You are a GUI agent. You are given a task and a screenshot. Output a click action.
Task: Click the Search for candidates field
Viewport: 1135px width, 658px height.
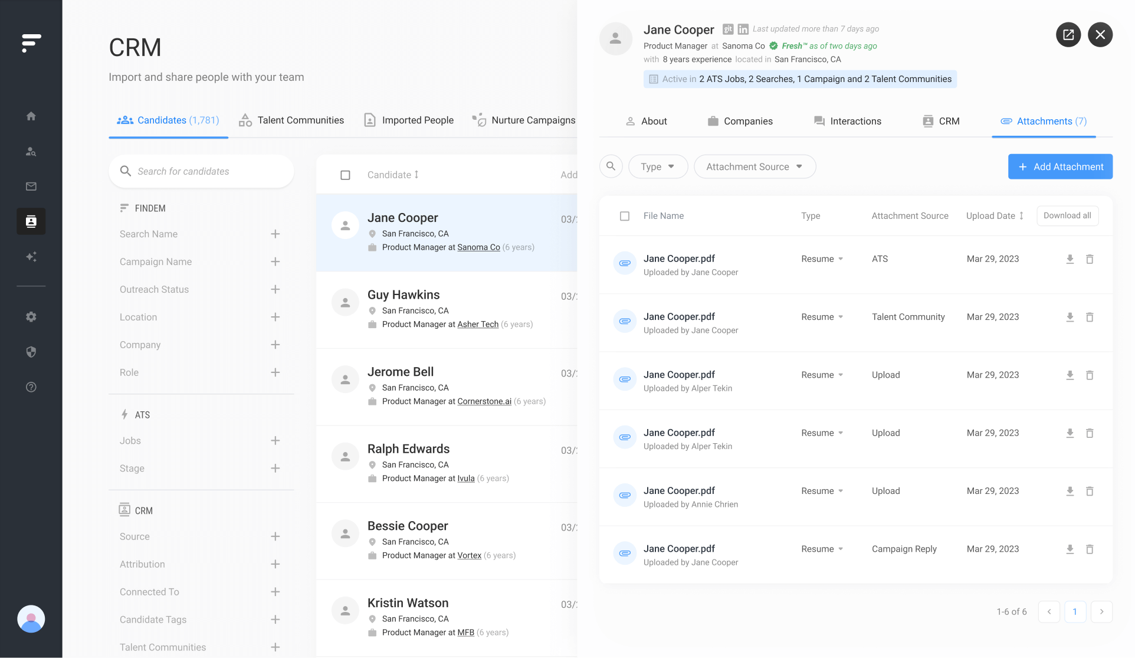coord(201,171)
